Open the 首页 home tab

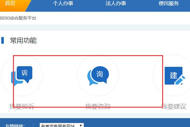click(x=10, y=3)
